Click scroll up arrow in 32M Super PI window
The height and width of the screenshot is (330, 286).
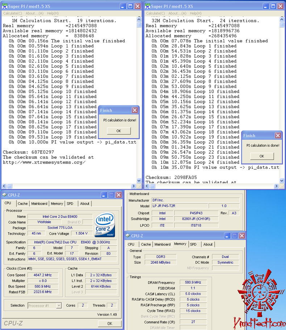point(282,19)
